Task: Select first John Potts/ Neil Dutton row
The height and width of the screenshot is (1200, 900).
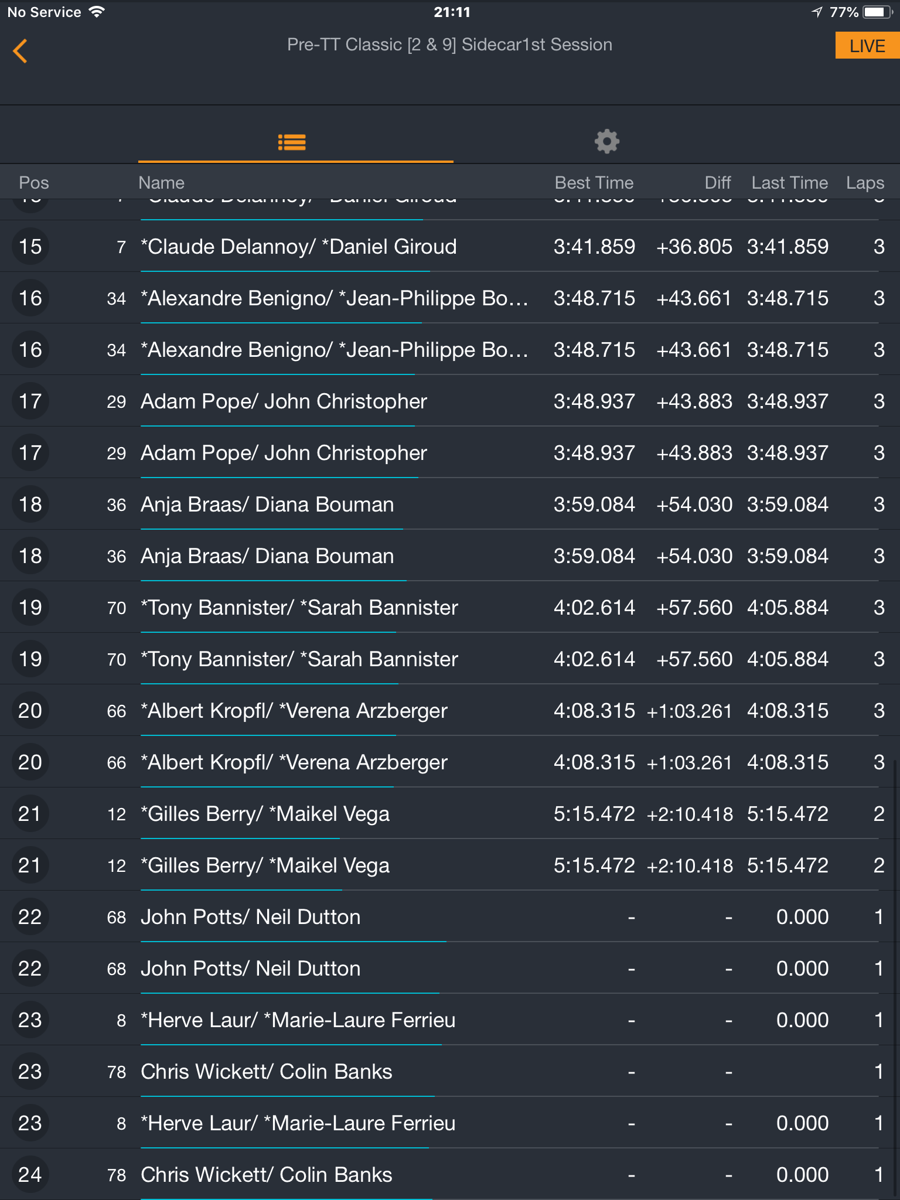Action: (450, 916)
